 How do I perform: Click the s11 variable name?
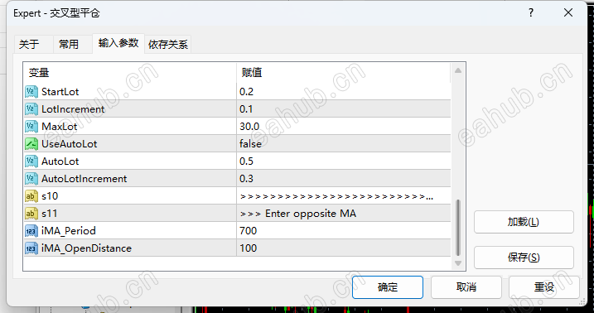point(49,214)
